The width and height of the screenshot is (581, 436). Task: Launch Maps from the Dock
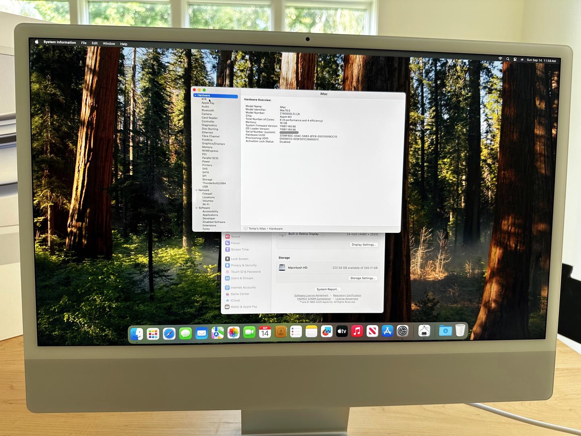pos(217,333)
